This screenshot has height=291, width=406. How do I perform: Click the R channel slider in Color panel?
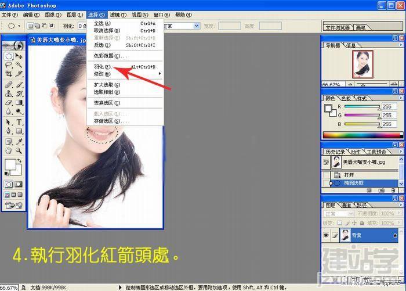(x=362, y=107)
